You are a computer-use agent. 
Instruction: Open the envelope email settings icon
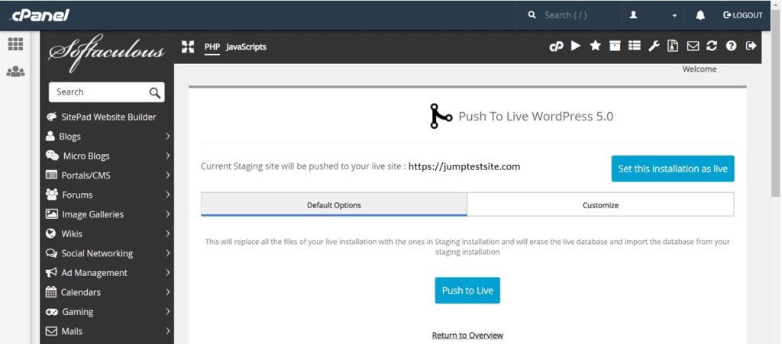tap(693, 46)
